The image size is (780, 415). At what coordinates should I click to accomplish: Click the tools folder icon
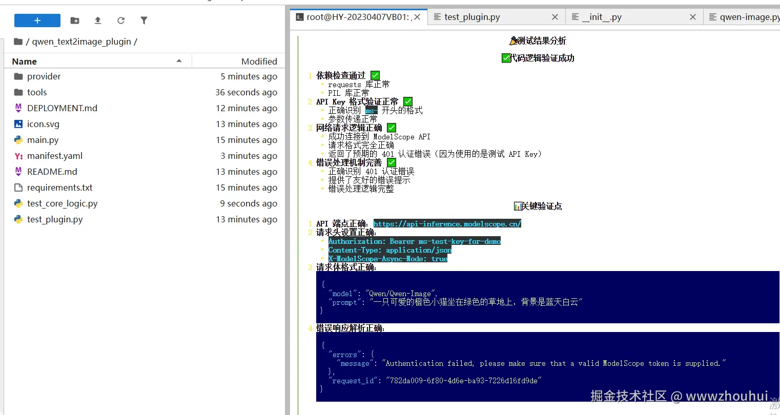18,92
